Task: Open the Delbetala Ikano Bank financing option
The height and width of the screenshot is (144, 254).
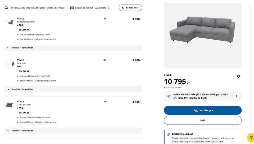Action: tap(203, 96)
